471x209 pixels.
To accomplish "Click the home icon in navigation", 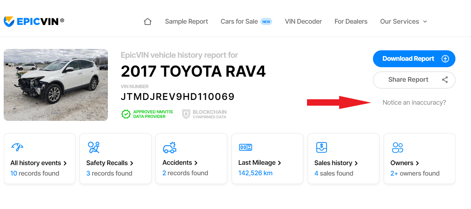I will tap(147, 22).
